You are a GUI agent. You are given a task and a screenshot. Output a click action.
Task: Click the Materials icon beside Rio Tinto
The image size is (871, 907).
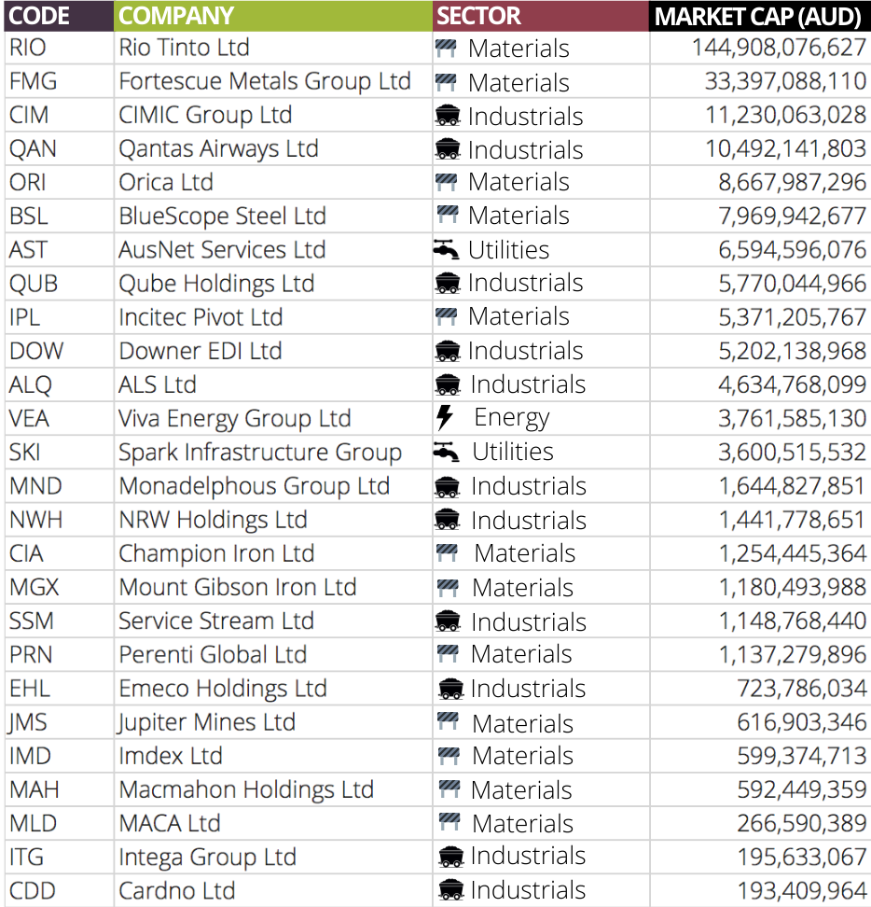(446, 49)
